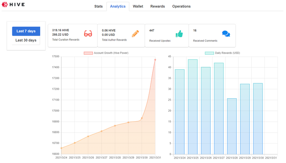The width and height of the screenshot is (286, 163).
Task: Go to the Rewards tab
Action: pos(158,6)
